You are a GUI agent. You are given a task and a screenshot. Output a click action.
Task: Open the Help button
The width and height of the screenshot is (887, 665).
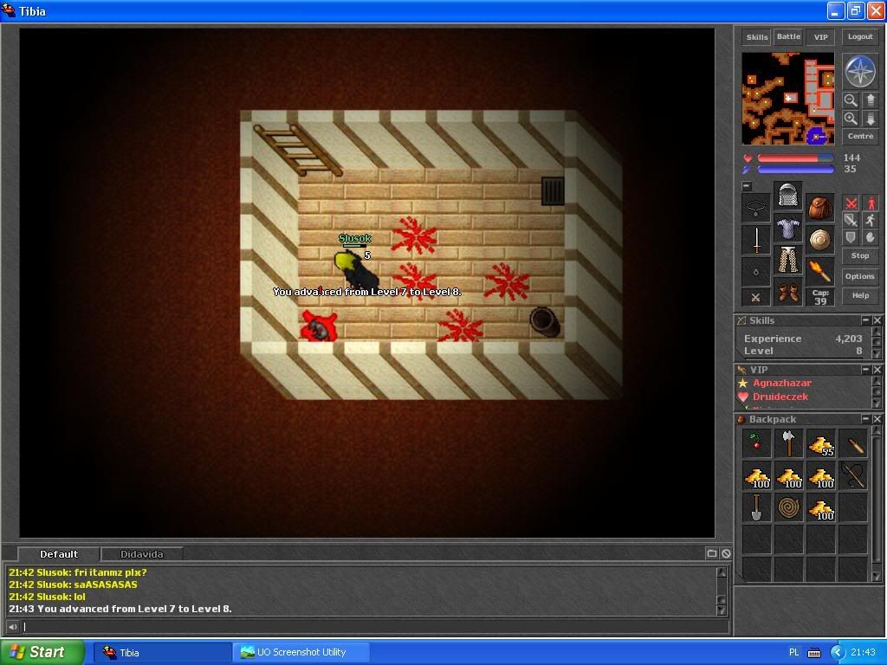click(x=860, y=296)
